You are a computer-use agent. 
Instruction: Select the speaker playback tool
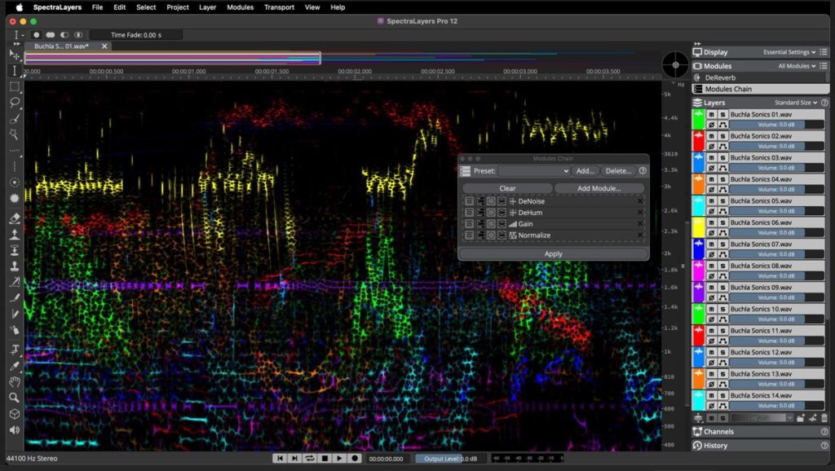pyautogui.click(x=15, y=429)
